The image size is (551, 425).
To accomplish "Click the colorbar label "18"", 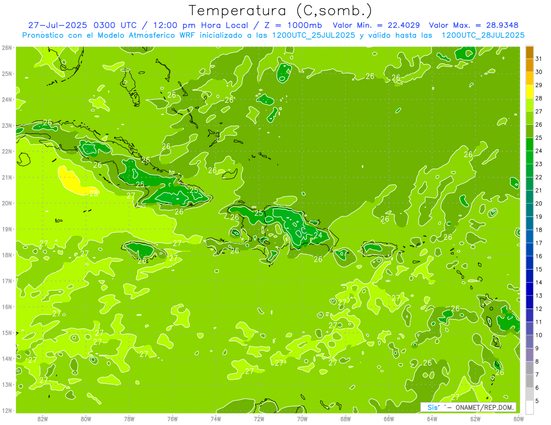I will [539, 230].
